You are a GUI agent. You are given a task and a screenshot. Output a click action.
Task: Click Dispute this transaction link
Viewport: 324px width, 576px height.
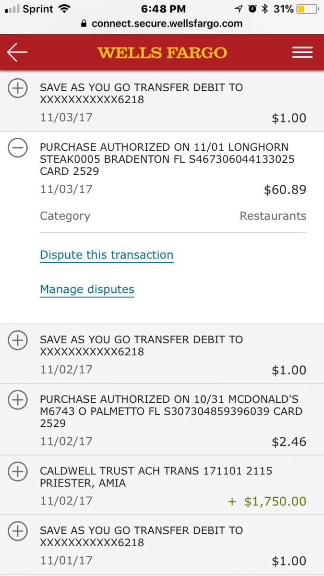click(x=107, y=255)
